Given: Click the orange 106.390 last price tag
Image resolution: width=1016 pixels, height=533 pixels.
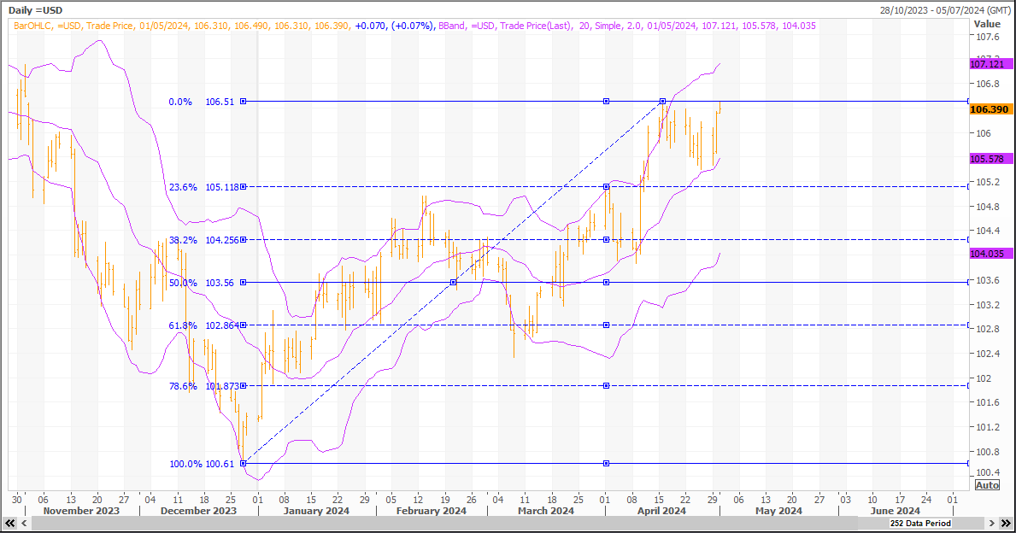Looking at the screenshot, I should [x=990, y=109].
